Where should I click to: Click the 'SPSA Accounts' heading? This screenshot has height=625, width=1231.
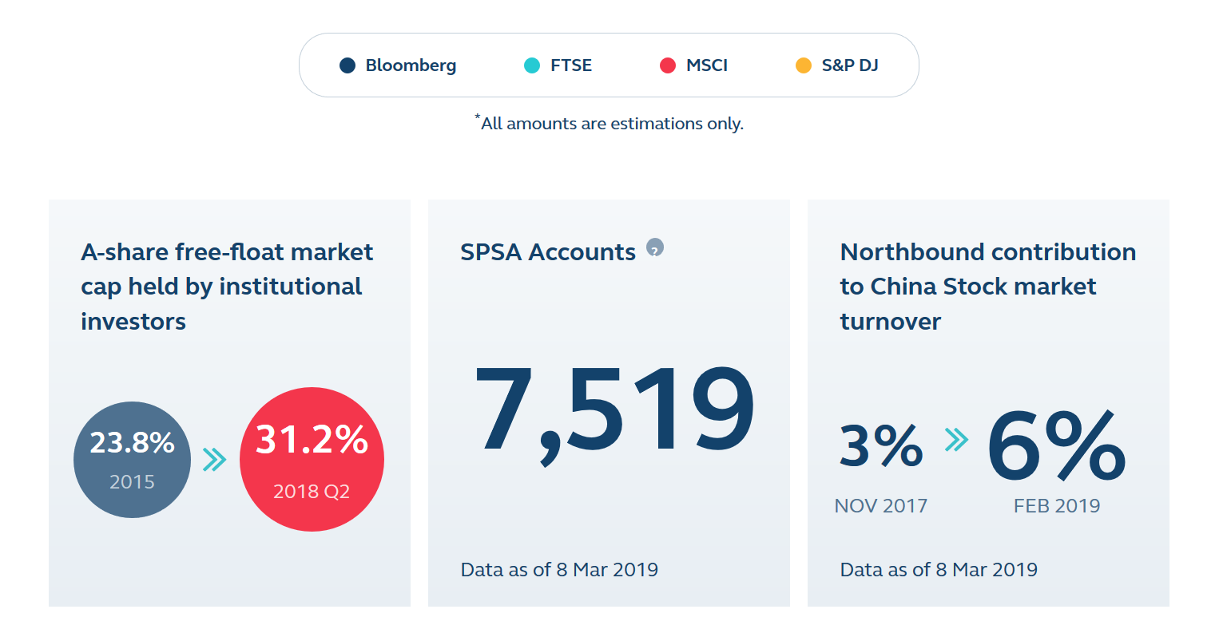pyautogui.click(x=548, y=252)
